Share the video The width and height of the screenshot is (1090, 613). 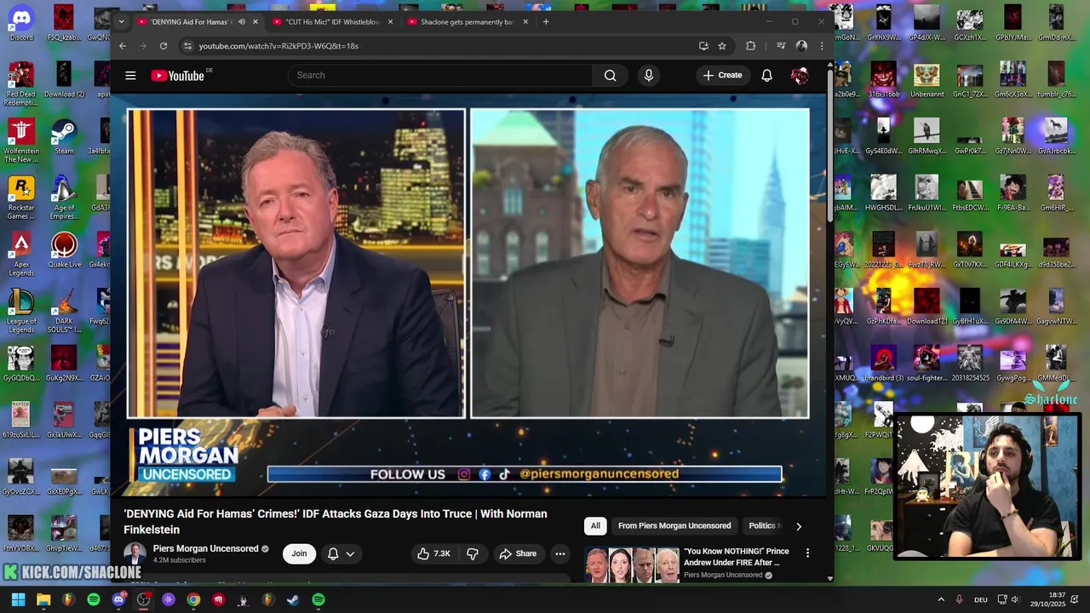click(x=518, y=553)
